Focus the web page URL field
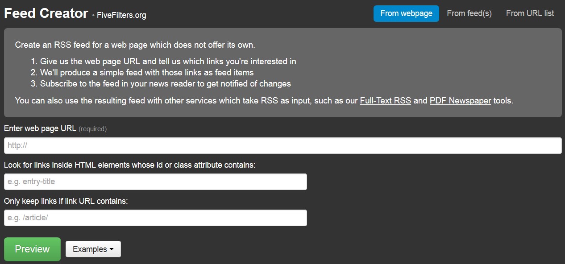Image resolution: width=565 pixels, height=264 pixels. [282, 145]
